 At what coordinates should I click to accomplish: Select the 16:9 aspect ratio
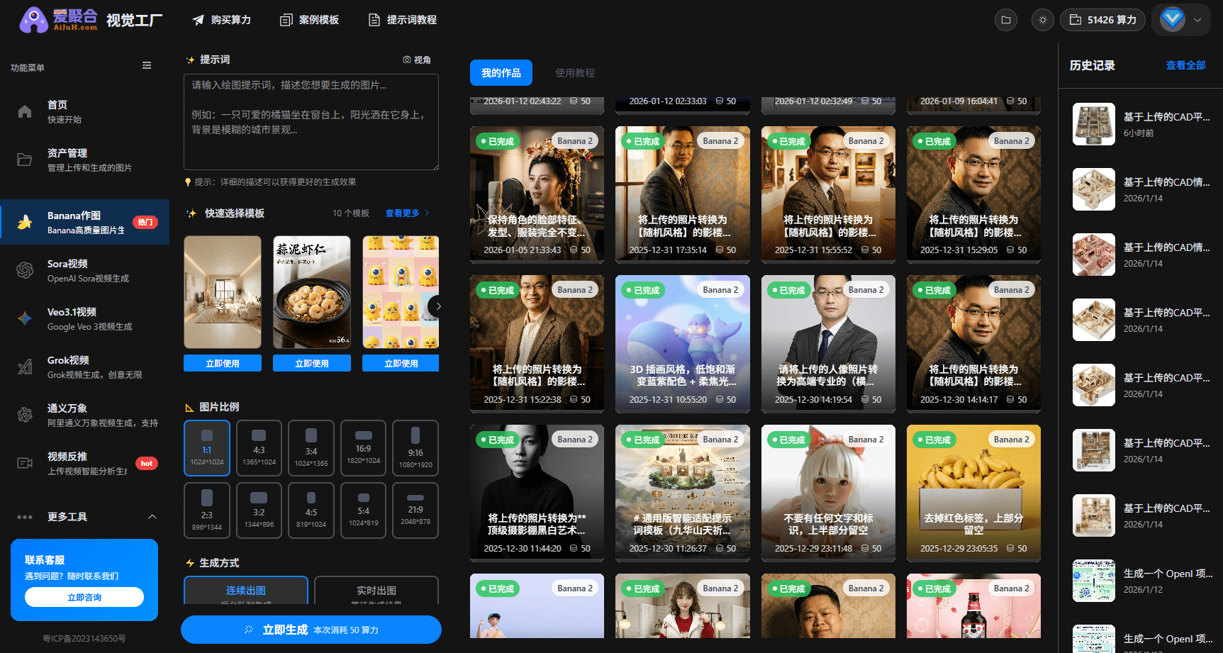(363, 447)
